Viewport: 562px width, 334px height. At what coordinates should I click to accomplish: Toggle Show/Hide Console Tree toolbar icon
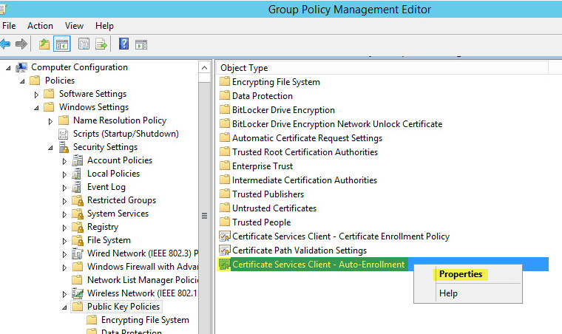(x=61, y=44)
